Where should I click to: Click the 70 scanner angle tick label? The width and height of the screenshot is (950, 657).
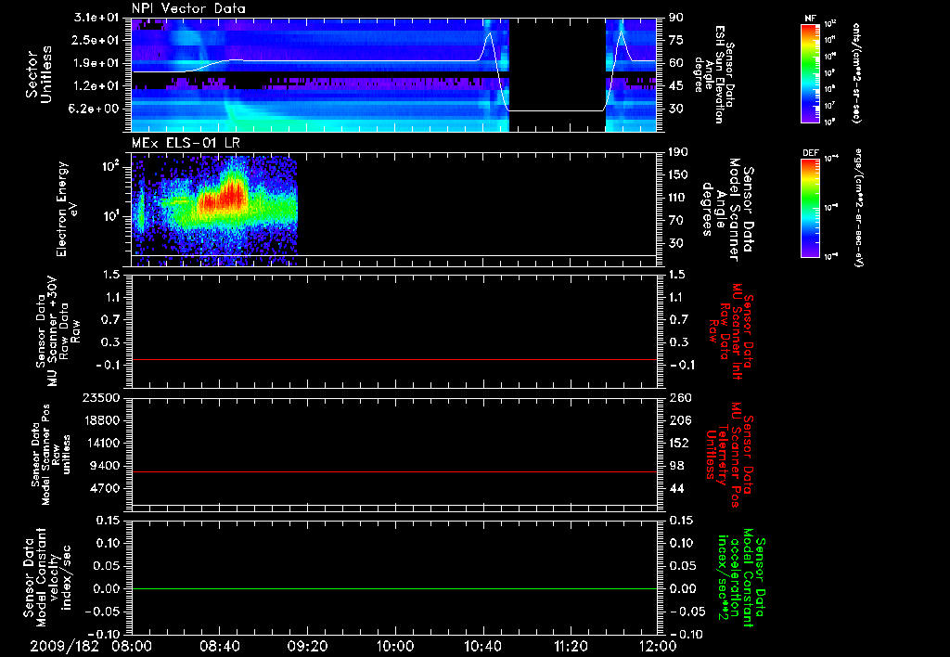tap(676, 221)
